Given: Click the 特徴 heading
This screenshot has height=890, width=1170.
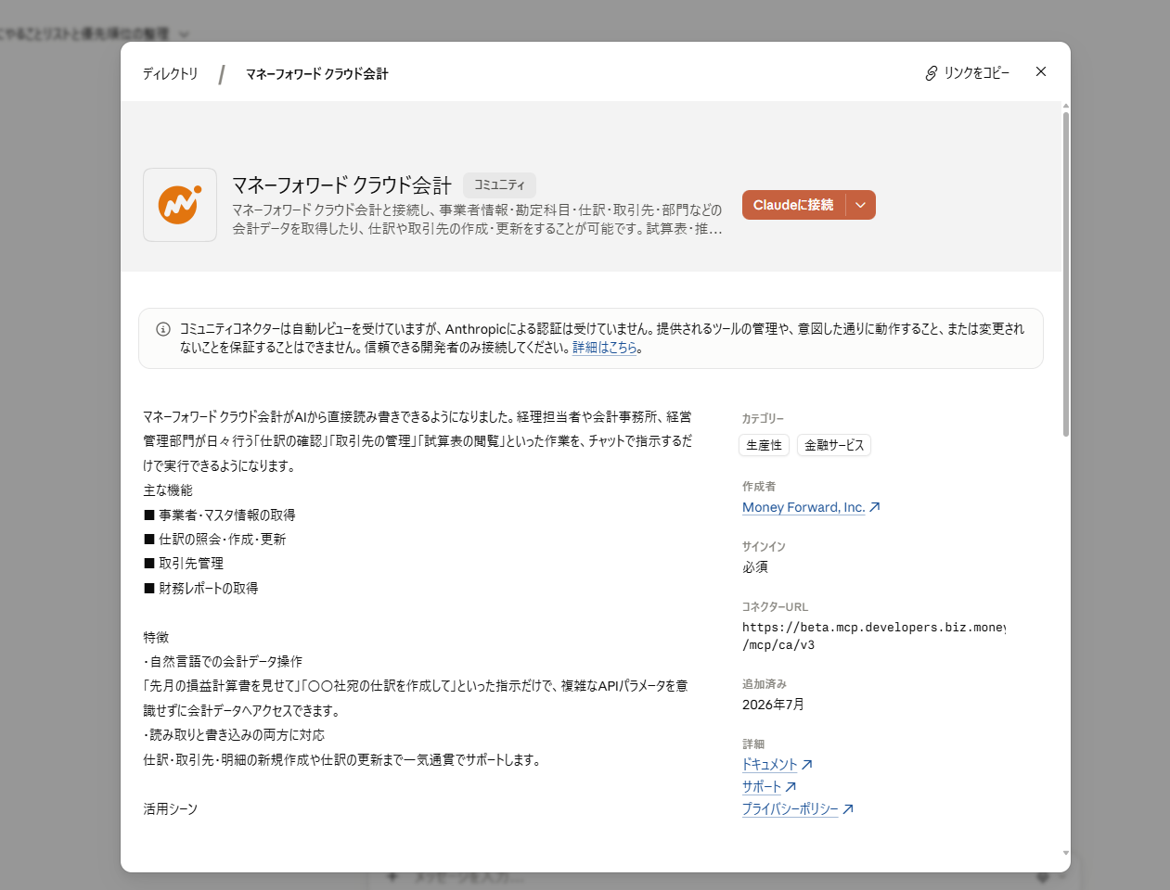Looking at the screenshot, I should pyautogui.click(x=156, y=638).
